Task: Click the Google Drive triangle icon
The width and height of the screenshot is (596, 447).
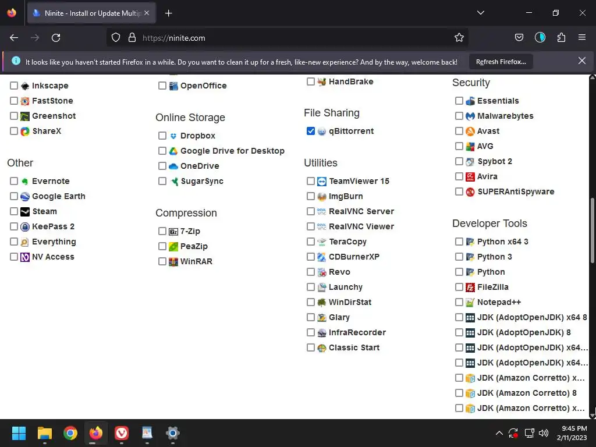Action: tap(173, 151)
